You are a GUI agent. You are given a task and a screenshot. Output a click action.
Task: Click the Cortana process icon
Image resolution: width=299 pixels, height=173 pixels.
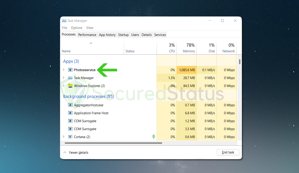click(x=70, y=137)
